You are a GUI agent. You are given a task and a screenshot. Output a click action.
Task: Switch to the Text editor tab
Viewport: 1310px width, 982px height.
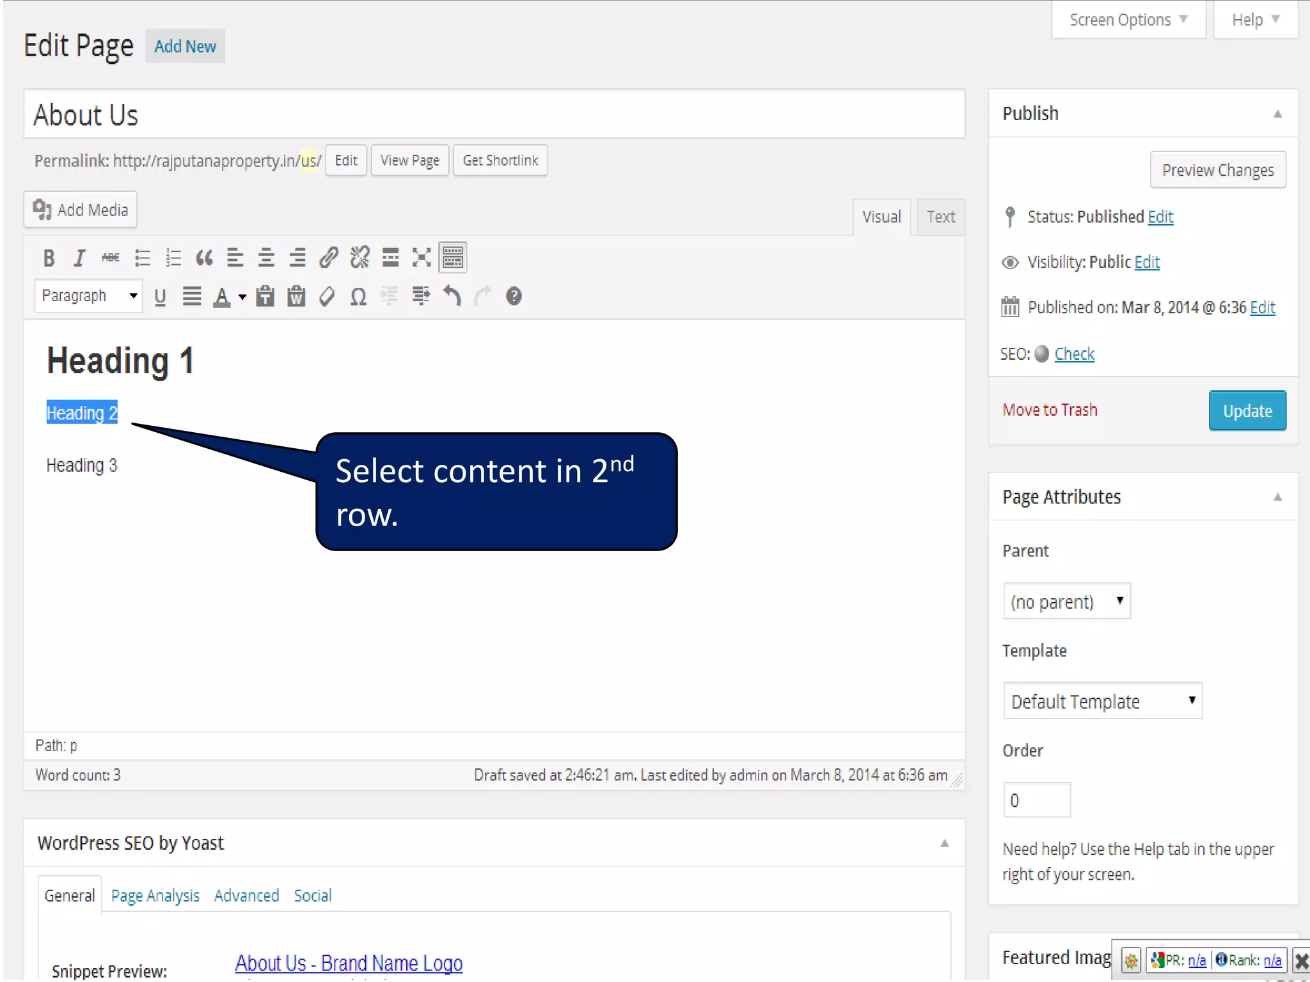941,217
